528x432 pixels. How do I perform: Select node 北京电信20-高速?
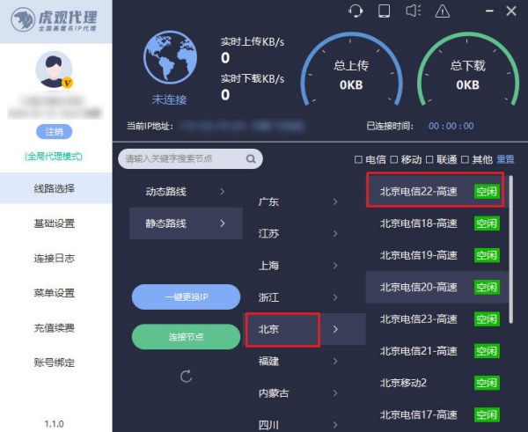tap(437, 287)
